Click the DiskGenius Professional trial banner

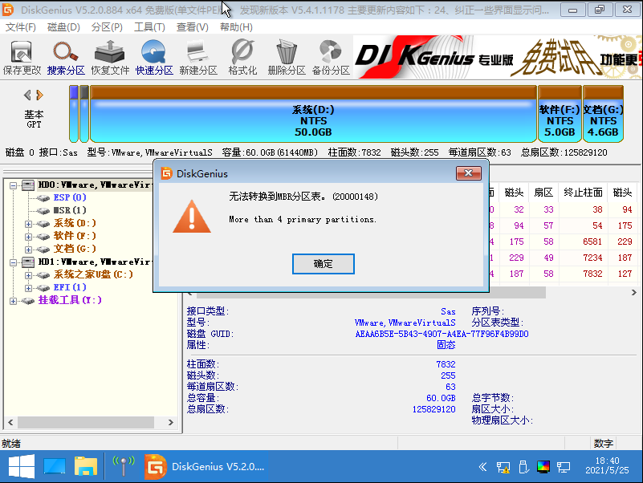tap(498, 58)
